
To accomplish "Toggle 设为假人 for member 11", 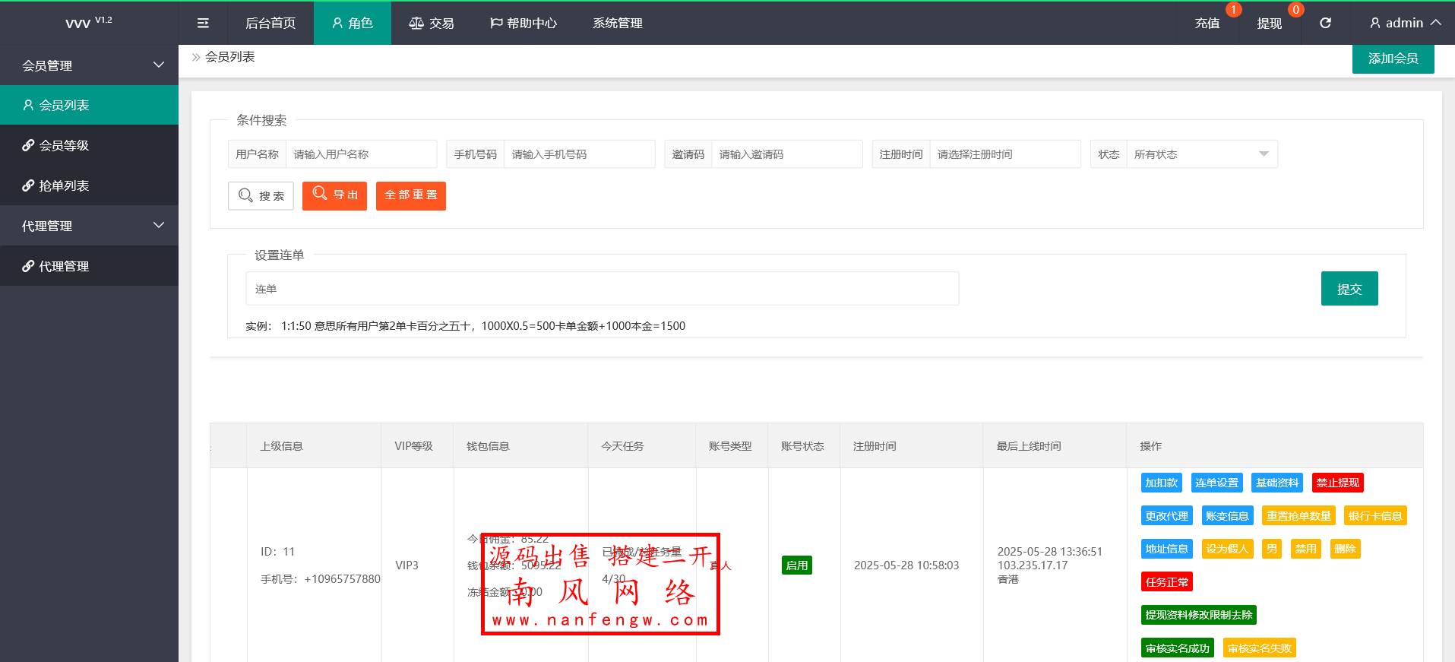I will 1227,549.
